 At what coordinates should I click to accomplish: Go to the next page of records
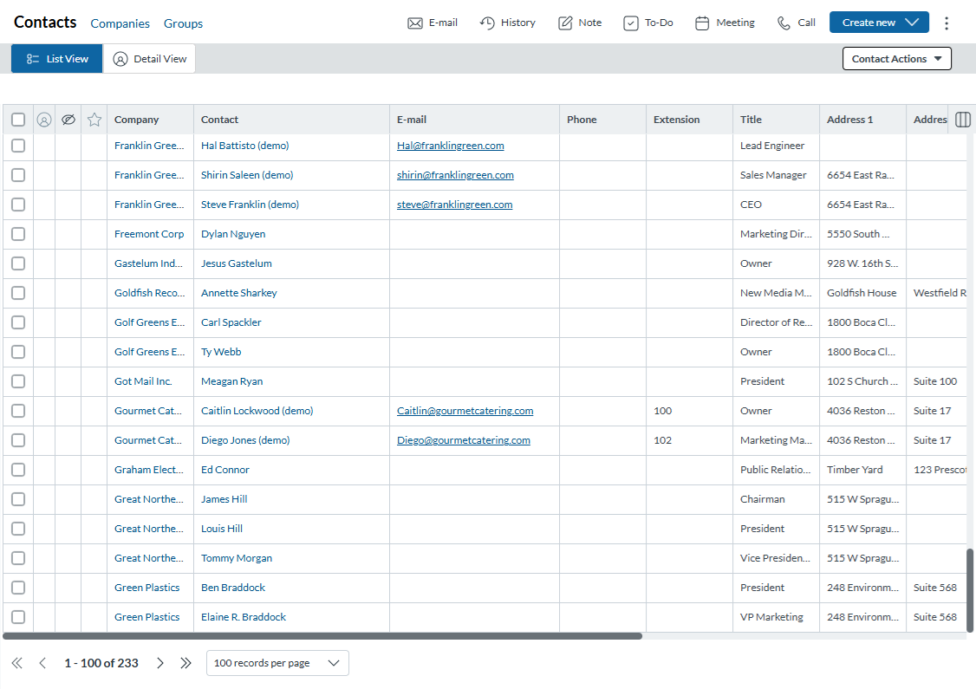coord(160,663)
